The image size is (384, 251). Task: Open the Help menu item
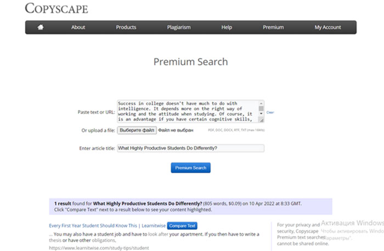[x=227, y=27]
